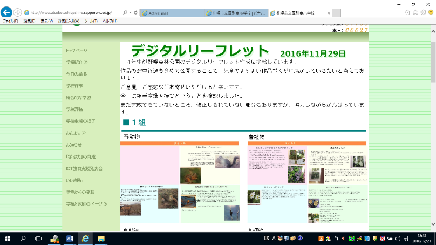
Task: Open 今日の給食 sidebar link
Action: coord(77,74)
